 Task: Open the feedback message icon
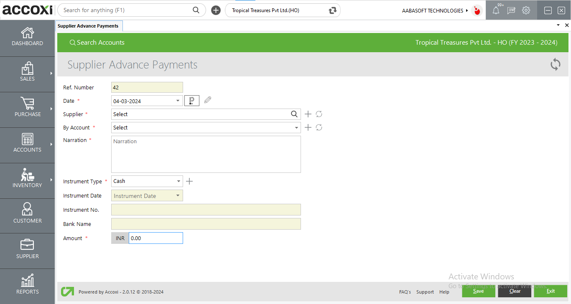click(511, 10)
